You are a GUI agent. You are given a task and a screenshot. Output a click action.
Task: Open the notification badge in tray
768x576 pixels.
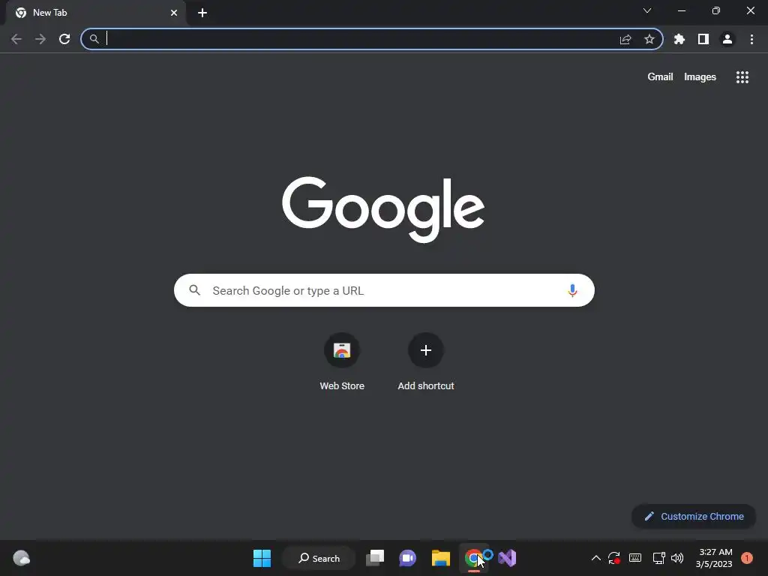point(747,558)
